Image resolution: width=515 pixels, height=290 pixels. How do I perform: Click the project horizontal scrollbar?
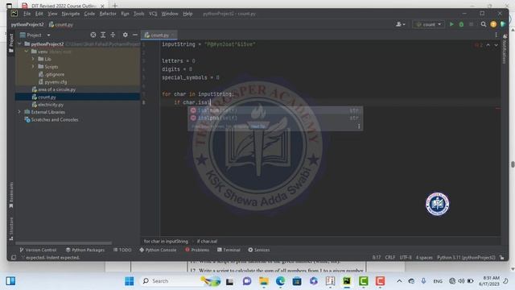point(64,243)
